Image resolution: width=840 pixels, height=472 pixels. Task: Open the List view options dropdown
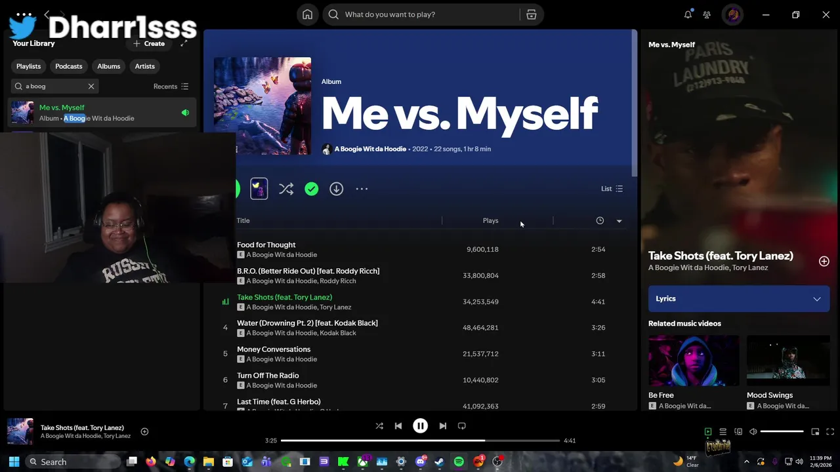[x=612, y=189]
